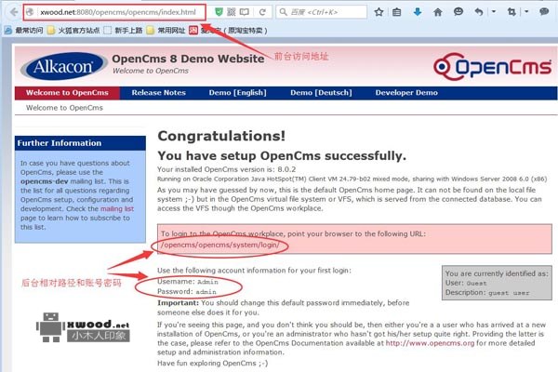558x372 pixels.
Task: Reload the page with refresh icon
Action: pos(262,12)
